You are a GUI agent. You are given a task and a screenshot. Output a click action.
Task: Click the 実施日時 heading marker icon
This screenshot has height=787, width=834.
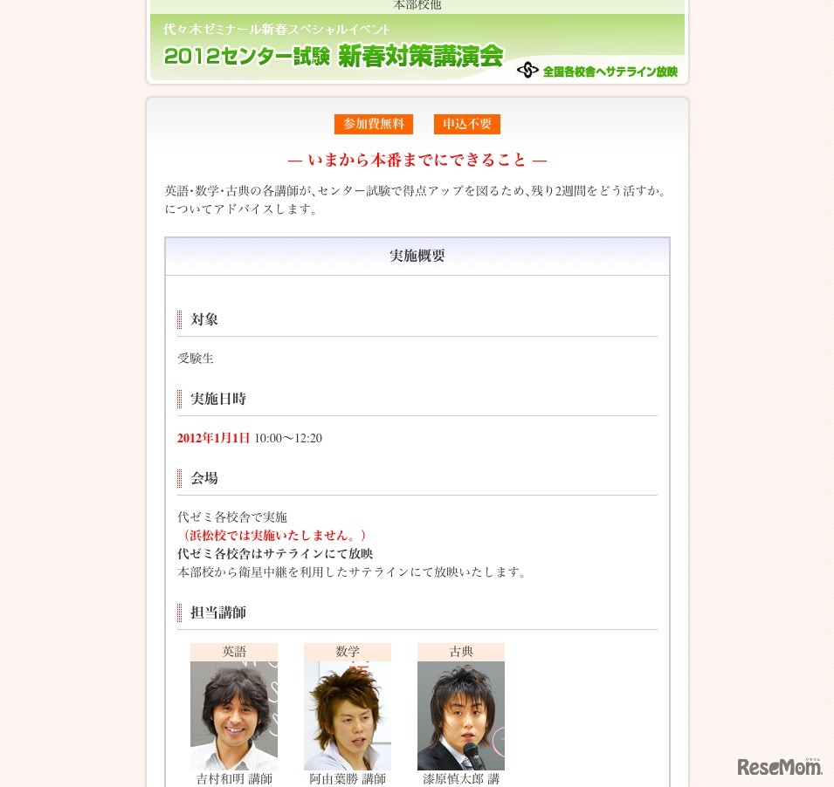[180, 399]
